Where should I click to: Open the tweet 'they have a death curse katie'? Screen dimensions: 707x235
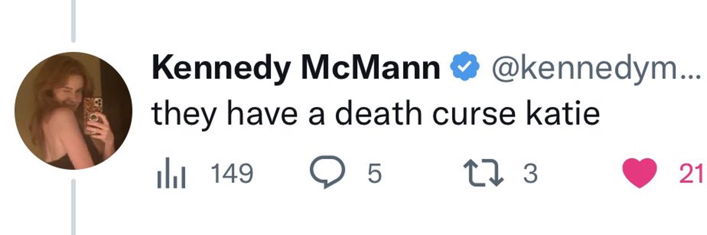click(x=376, y=113)
